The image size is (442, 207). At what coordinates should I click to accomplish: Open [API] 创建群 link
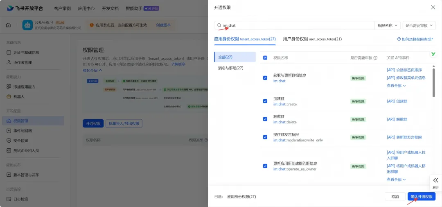click(x=397, y=101)
